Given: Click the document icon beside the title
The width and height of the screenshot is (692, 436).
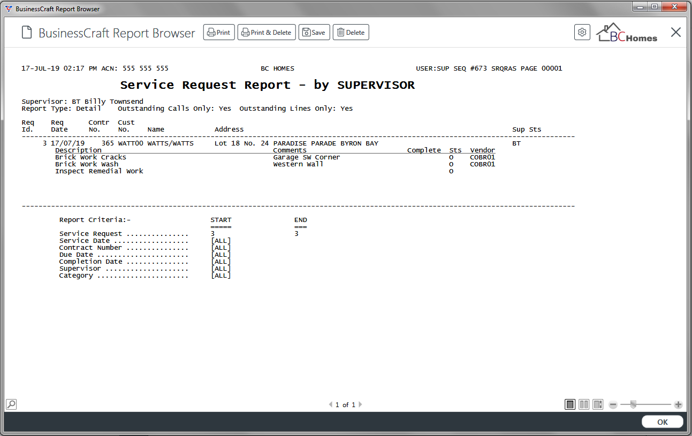Looking at the screenshot, I should 27,33.
